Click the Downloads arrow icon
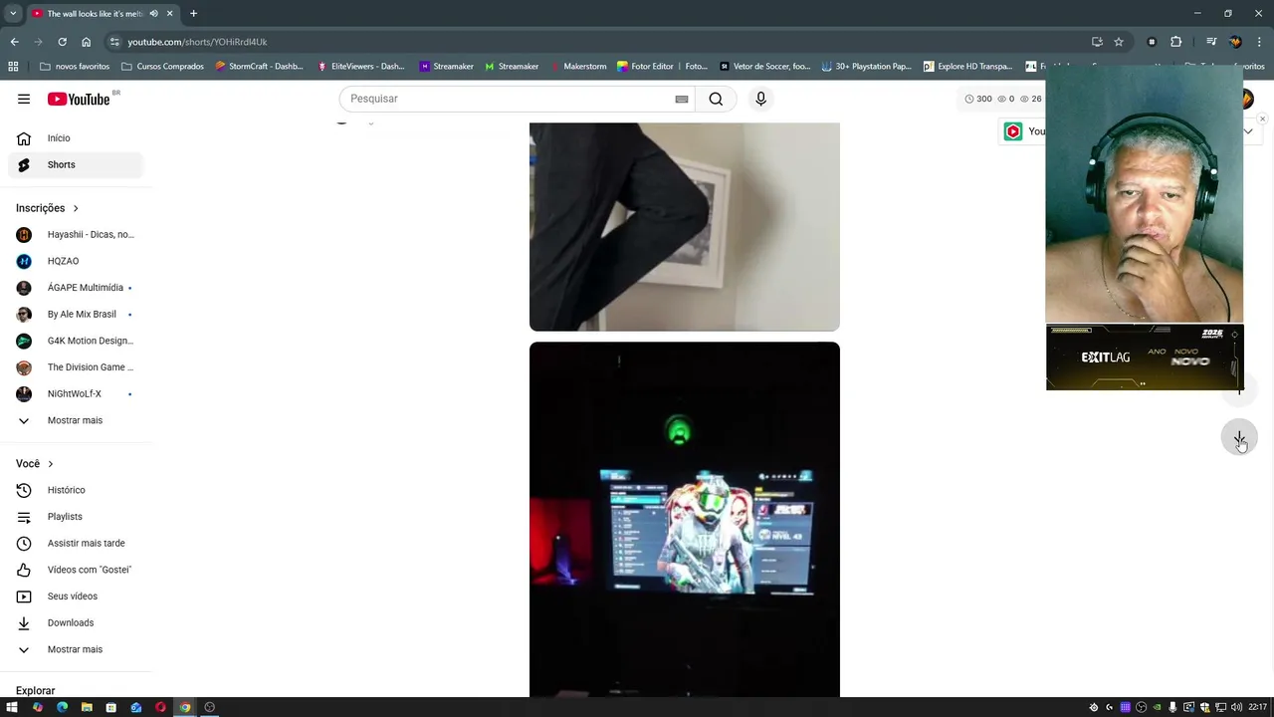The image size is (1274, 717). coord(24,623)
